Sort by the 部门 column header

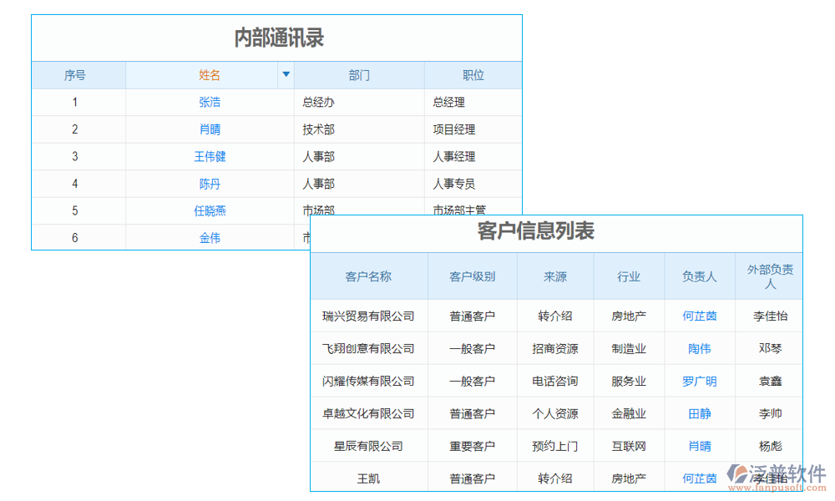coord(359,74)
